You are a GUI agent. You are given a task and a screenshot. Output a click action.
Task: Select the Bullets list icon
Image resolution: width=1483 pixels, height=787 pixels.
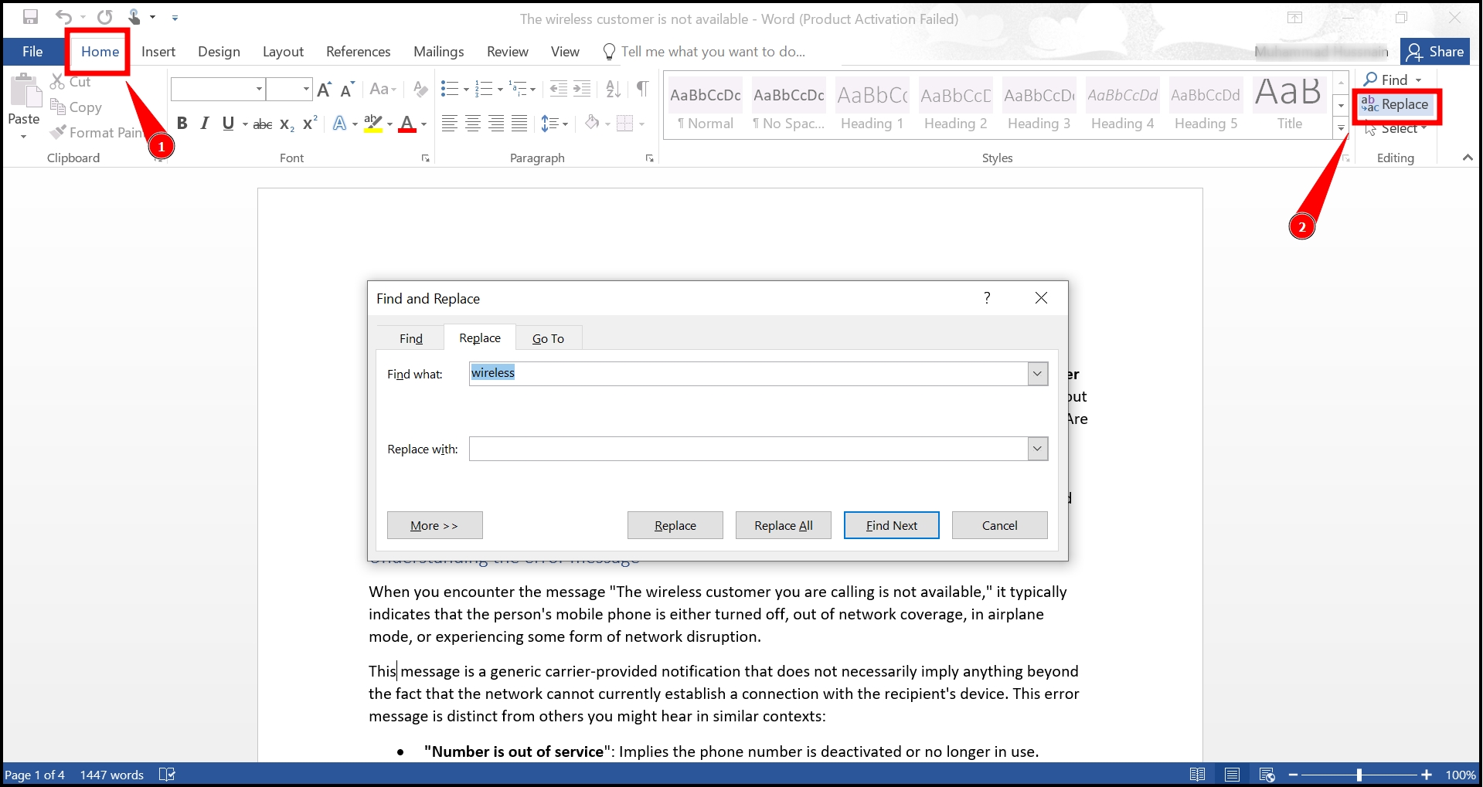tap(449, 89)
